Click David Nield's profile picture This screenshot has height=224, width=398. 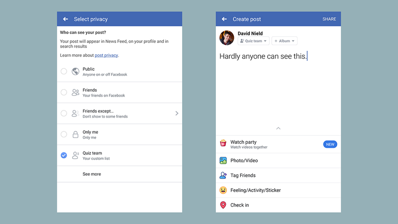[227, 38]
